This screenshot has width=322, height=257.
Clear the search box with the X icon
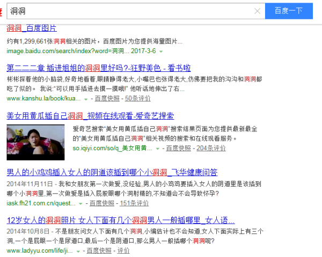click(x=257, y=11)
